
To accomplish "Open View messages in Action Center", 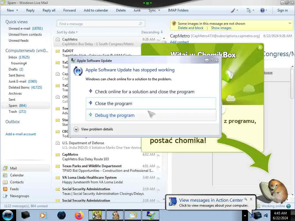I will [x=211, y=200].
